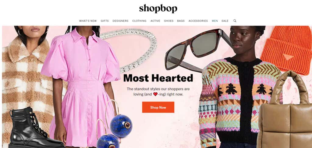312x148 pixels.
Task: Click the orange Shop Now button
Action: point(158,107)
